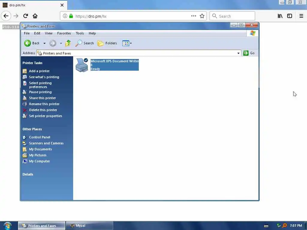Viewport: 307px width, 230px height.
Task: Close the dro.pm/hx browser tab
Action: click(62, 5)
